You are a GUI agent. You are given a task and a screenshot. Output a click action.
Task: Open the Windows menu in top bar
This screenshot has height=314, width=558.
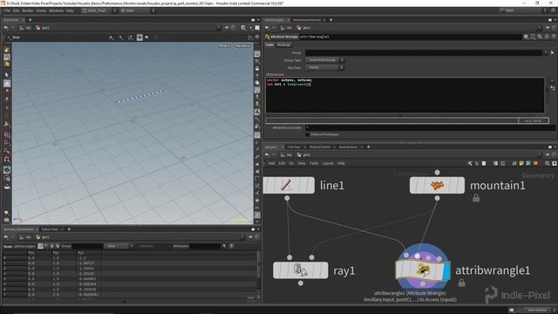point(56,10)
